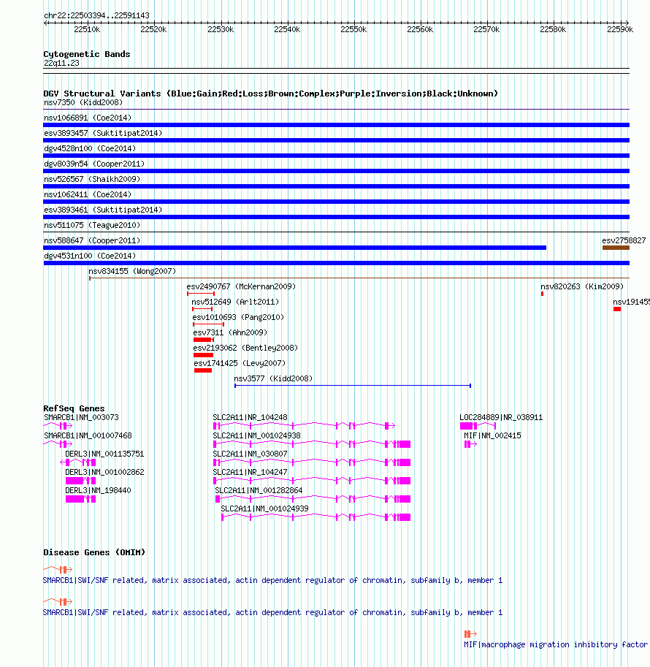
Task: Select SLC2A11 NR_104248 transcript glyph
Action: point(304,425)
